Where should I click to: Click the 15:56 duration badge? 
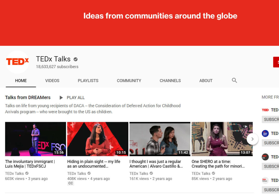pos(59,152)
